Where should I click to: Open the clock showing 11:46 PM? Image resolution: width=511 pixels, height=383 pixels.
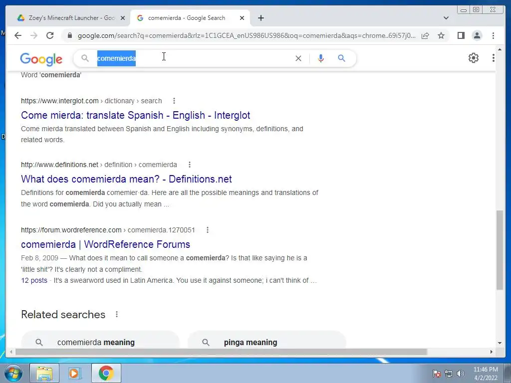click(x=486, y=374)
